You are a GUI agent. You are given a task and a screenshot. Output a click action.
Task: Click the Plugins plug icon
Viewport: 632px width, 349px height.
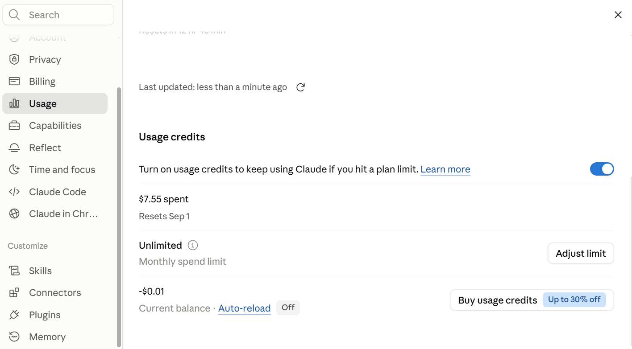point(14,315)
